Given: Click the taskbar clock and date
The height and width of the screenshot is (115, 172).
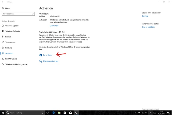Looking at the screenshot, I should pos(162,113).
